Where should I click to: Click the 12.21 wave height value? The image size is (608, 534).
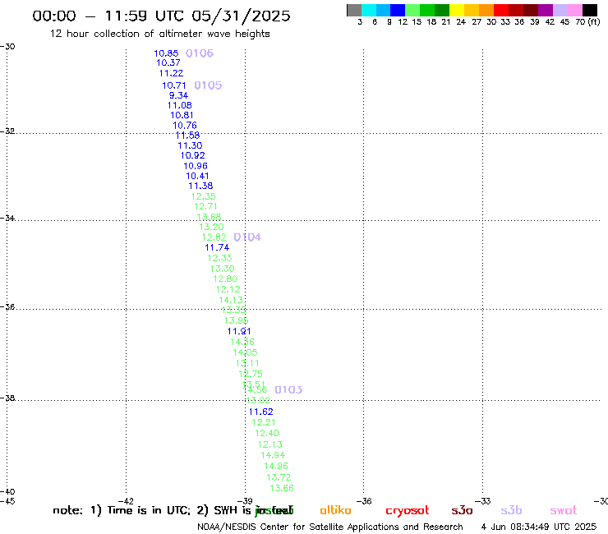click(264, 423)
